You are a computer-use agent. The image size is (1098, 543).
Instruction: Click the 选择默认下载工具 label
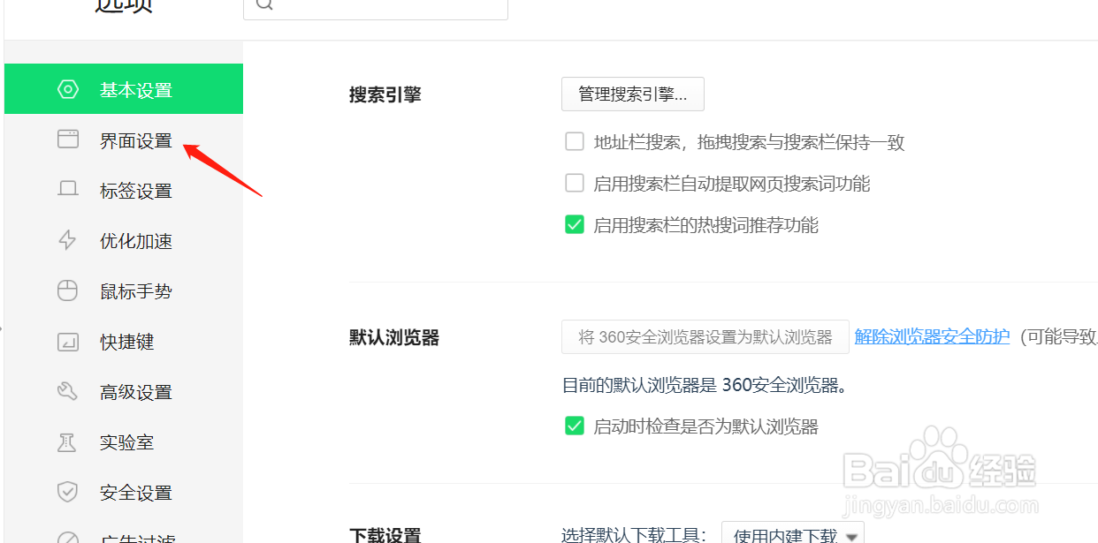[635, 534]
